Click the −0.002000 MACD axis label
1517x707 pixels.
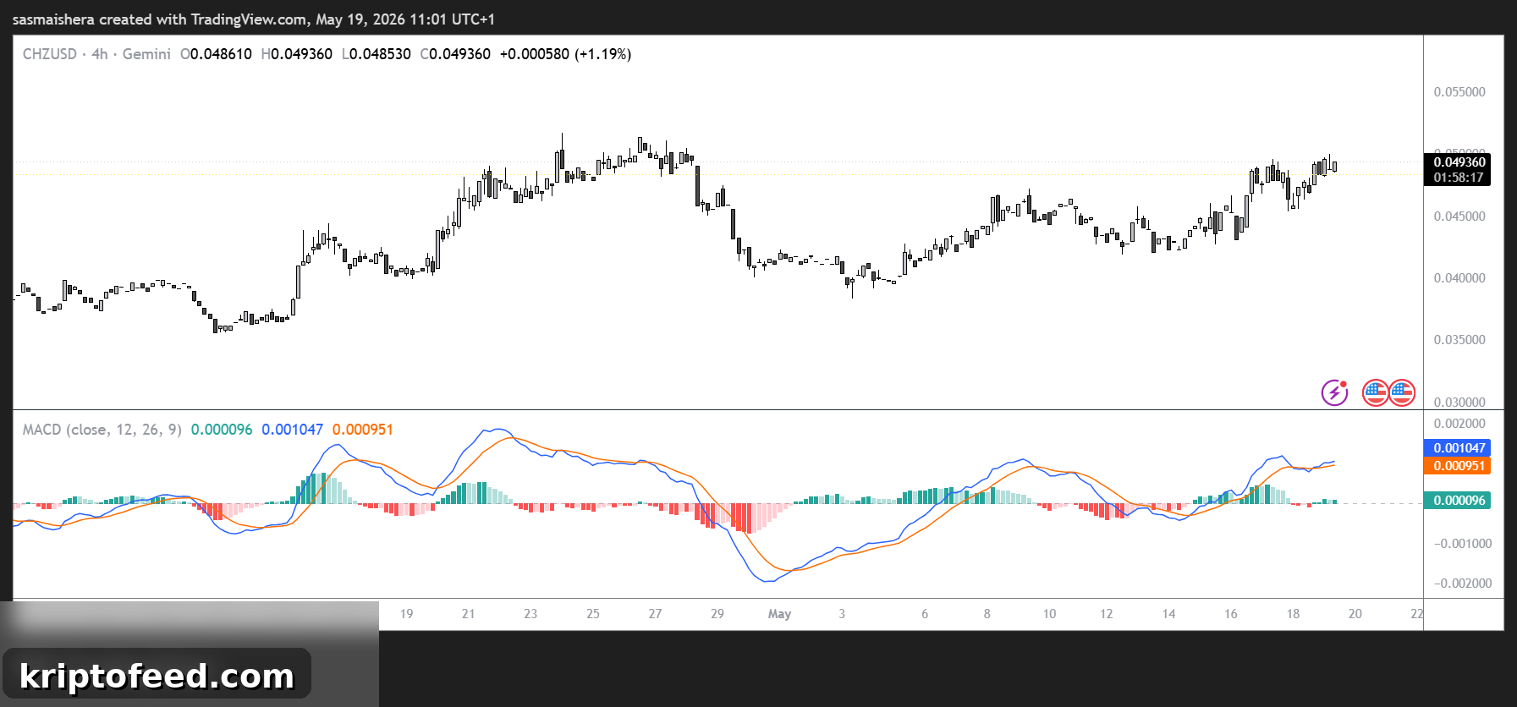point(1462,584)
